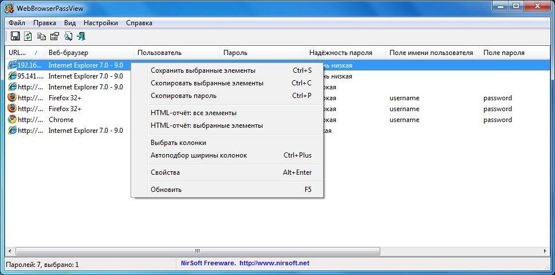Viewport: 555px width, 275px height.
Task: Click the 192.16 URL cell
Action: [x=30, y=65]
